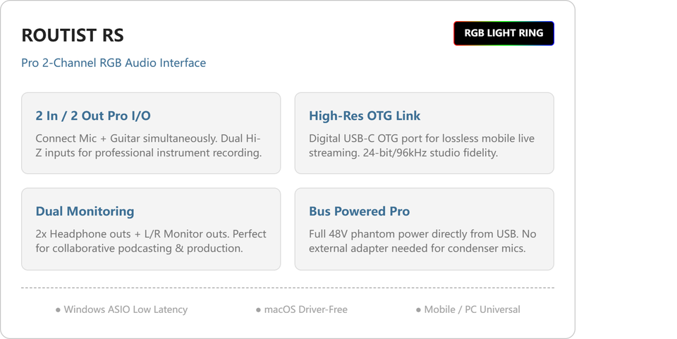Open the 2 In / 2 Out Pro I/O card
This screenshot has width=677, height=339.
tap(151, 133)
